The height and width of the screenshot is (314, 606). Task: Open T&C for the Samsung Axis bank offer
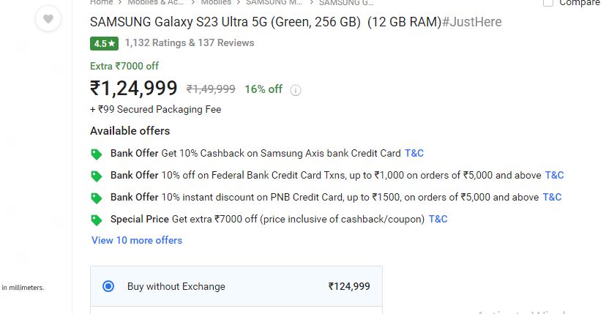pos(414,153)
